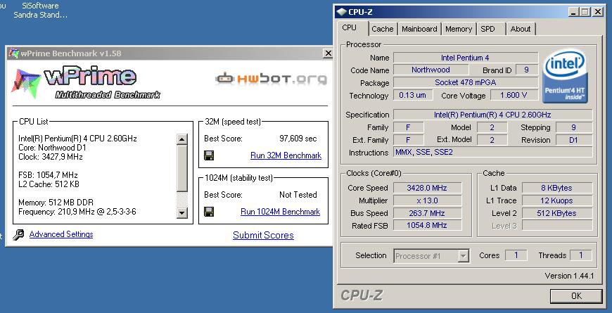Click 'FSB: 1054,7 MHz' in CPU List

[x=48, y=175]
